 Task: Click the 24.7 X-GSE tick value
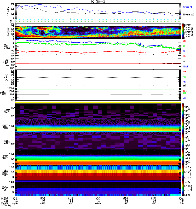(181, 198)
